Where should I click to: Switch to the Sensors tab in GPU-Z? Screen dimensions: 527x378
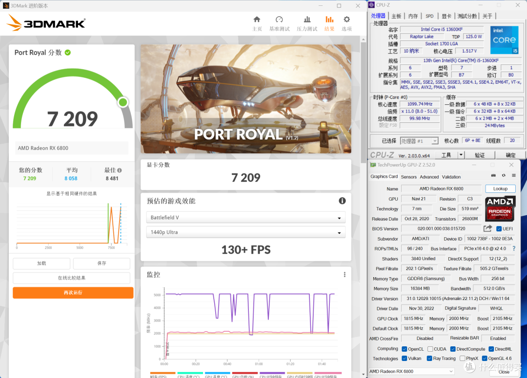409,177
